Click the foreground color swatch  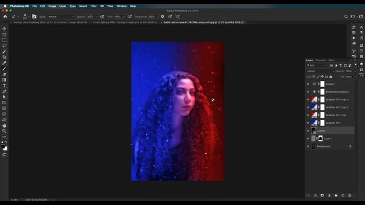coord(2,146)
